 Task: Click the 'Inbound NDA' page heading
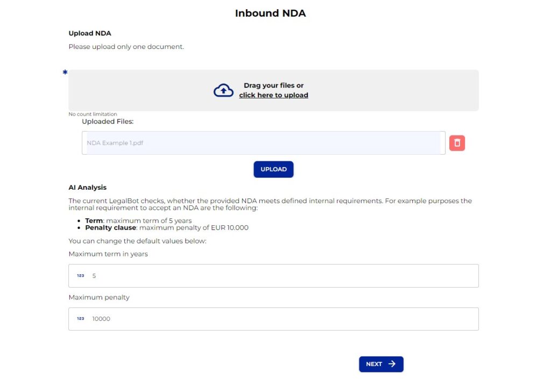pos(270,13)
